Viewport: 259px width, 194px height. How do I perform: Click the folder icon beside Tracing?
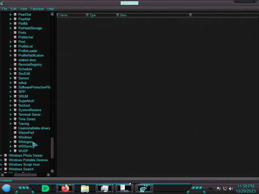point(15,124)
